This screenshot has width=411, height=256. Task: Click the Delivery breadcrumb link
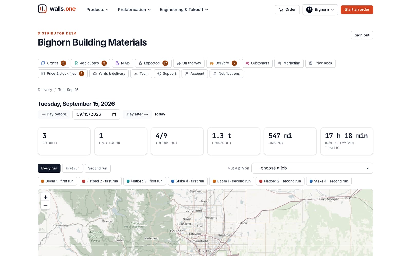coord(45,90)
